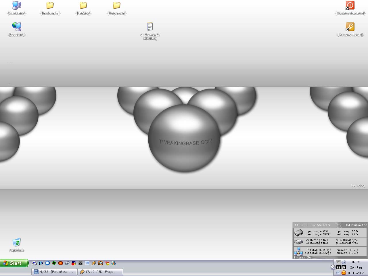Open the orange envelope mail quick launch icon
Screen dimensions: 368x276
click(61, 263)
